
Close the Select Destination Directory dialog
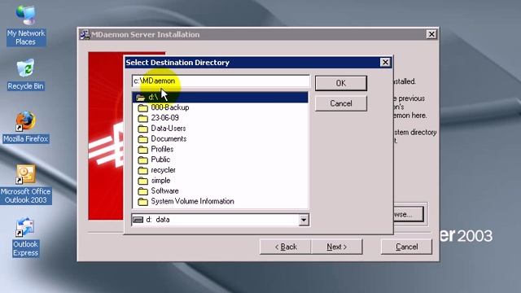385,62
